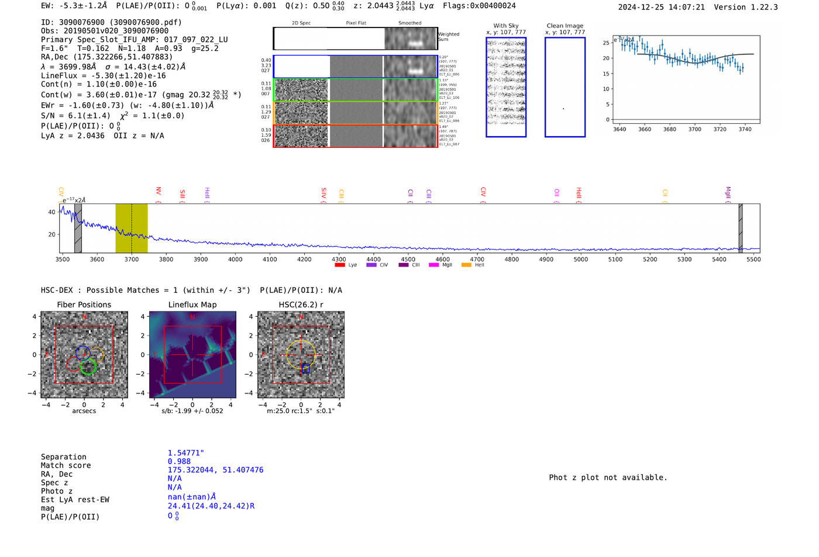Click the magenta MgII legend swatch
The image size is (819, 557).
tap(433, 265)
